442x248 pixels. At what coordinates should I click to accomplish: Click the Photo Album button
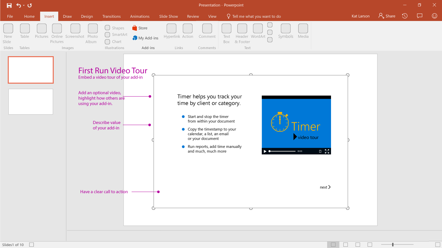pyautogui.click(x=93, y=34)
